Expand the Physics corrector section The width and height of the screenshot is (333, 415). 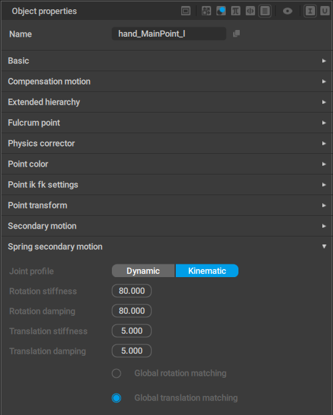[166, 143]
